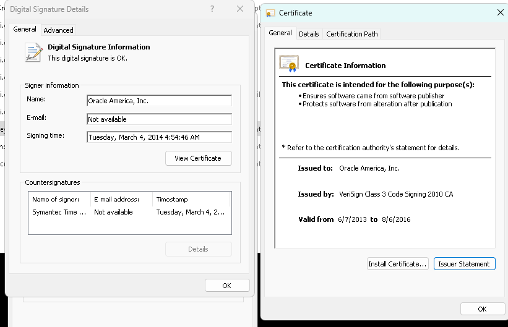The image size is (508, 327).
Task: Click the View Certificate button
Action: point(198,158)
